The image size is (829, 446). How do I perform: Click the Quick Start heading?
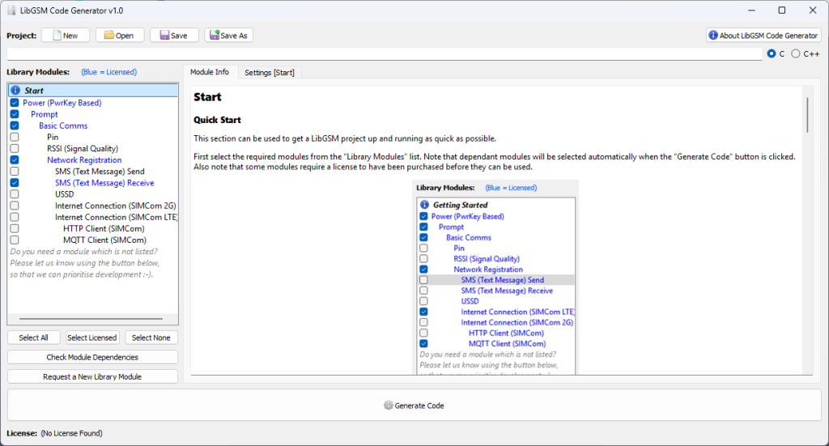[217, 120]
